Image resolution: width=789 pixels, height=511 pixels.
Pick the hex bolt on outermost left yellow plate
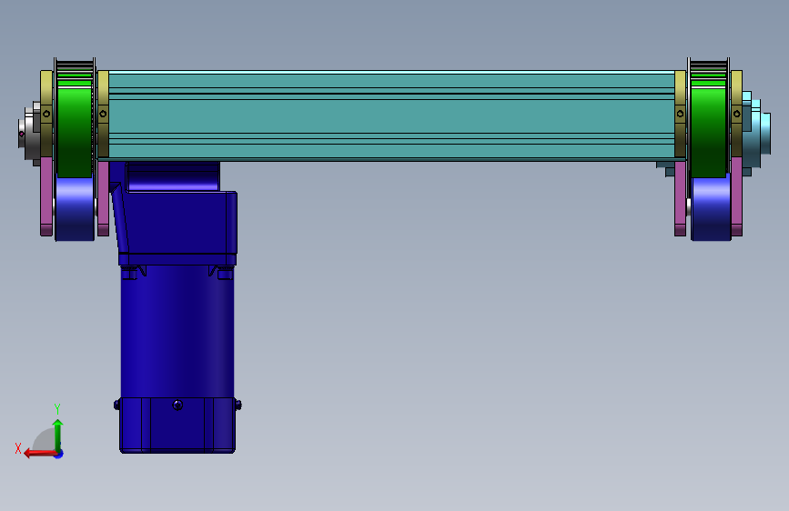(x=46, y=114)
